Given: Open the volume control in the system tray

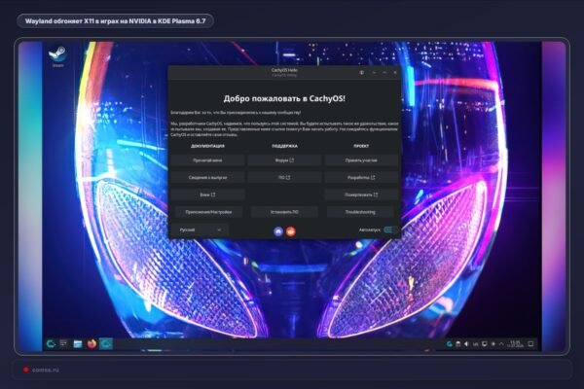Looking at the screenshot, I should point(466,344).
